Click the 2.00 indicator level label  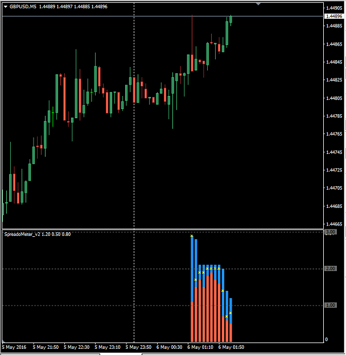[x=331, y=269]
